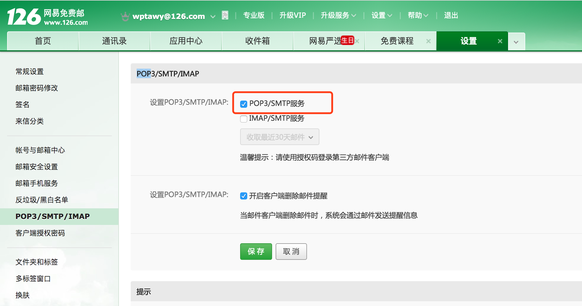Close the 设置 tab with its X icon
Screen dimensions: 582x306
[x=500, y=41]
